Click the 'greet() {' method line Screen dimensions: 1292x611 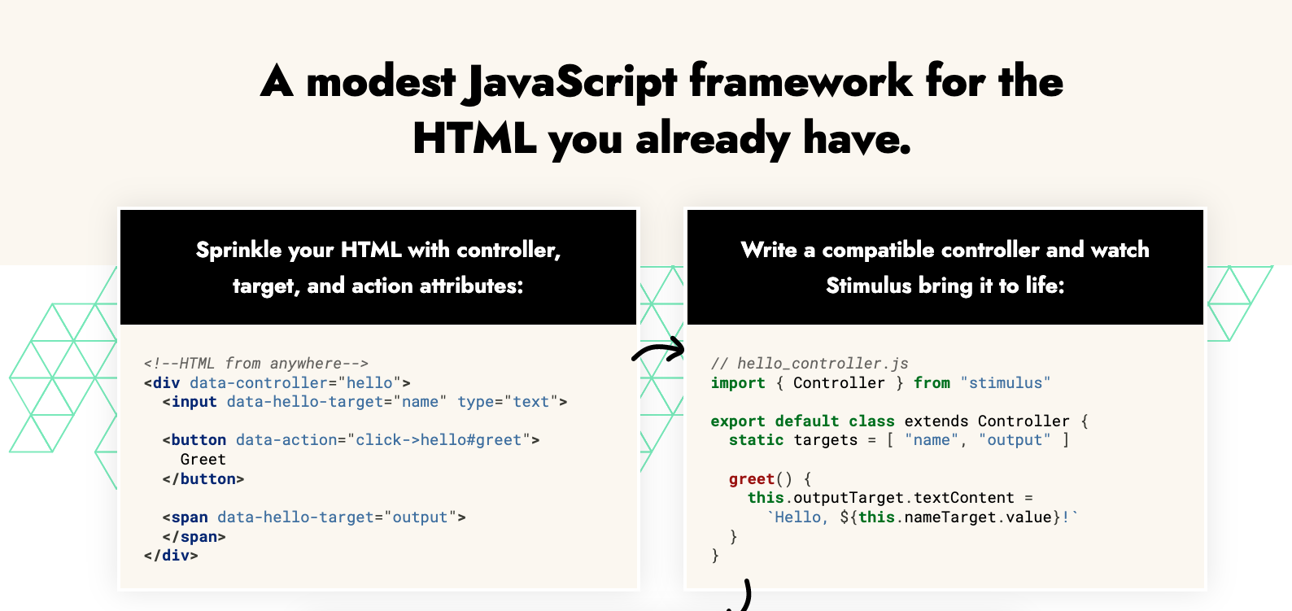click(x=770, y=479)
